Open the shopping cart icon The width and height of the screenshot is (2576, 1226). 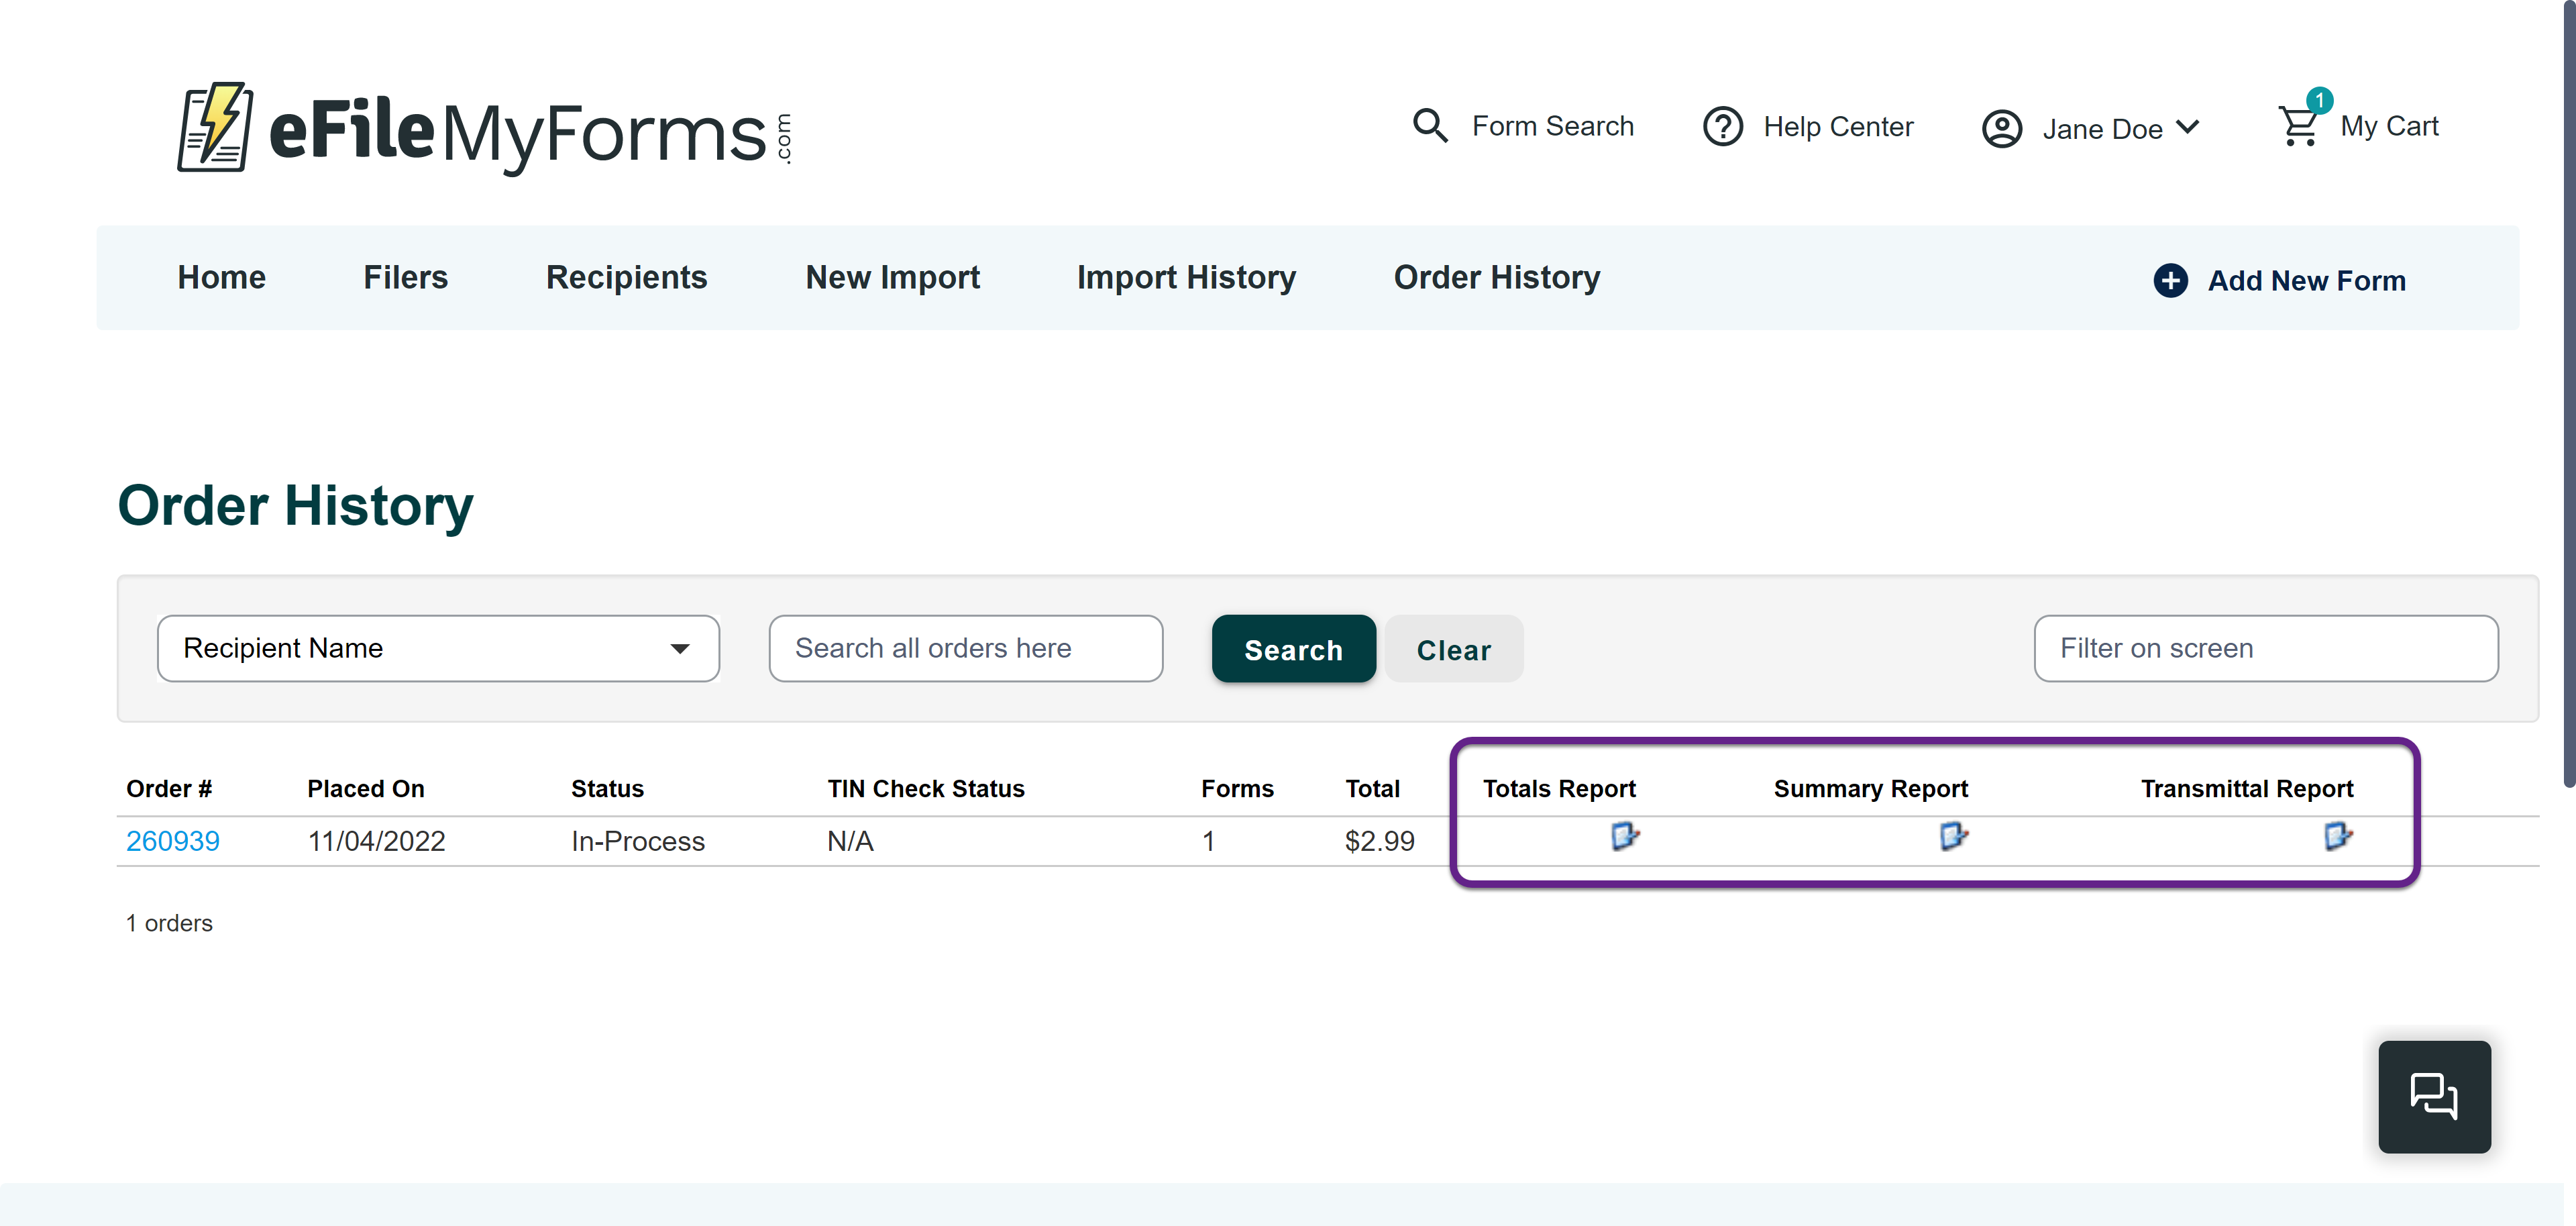pyautogui.click(x=2298, y=127)
